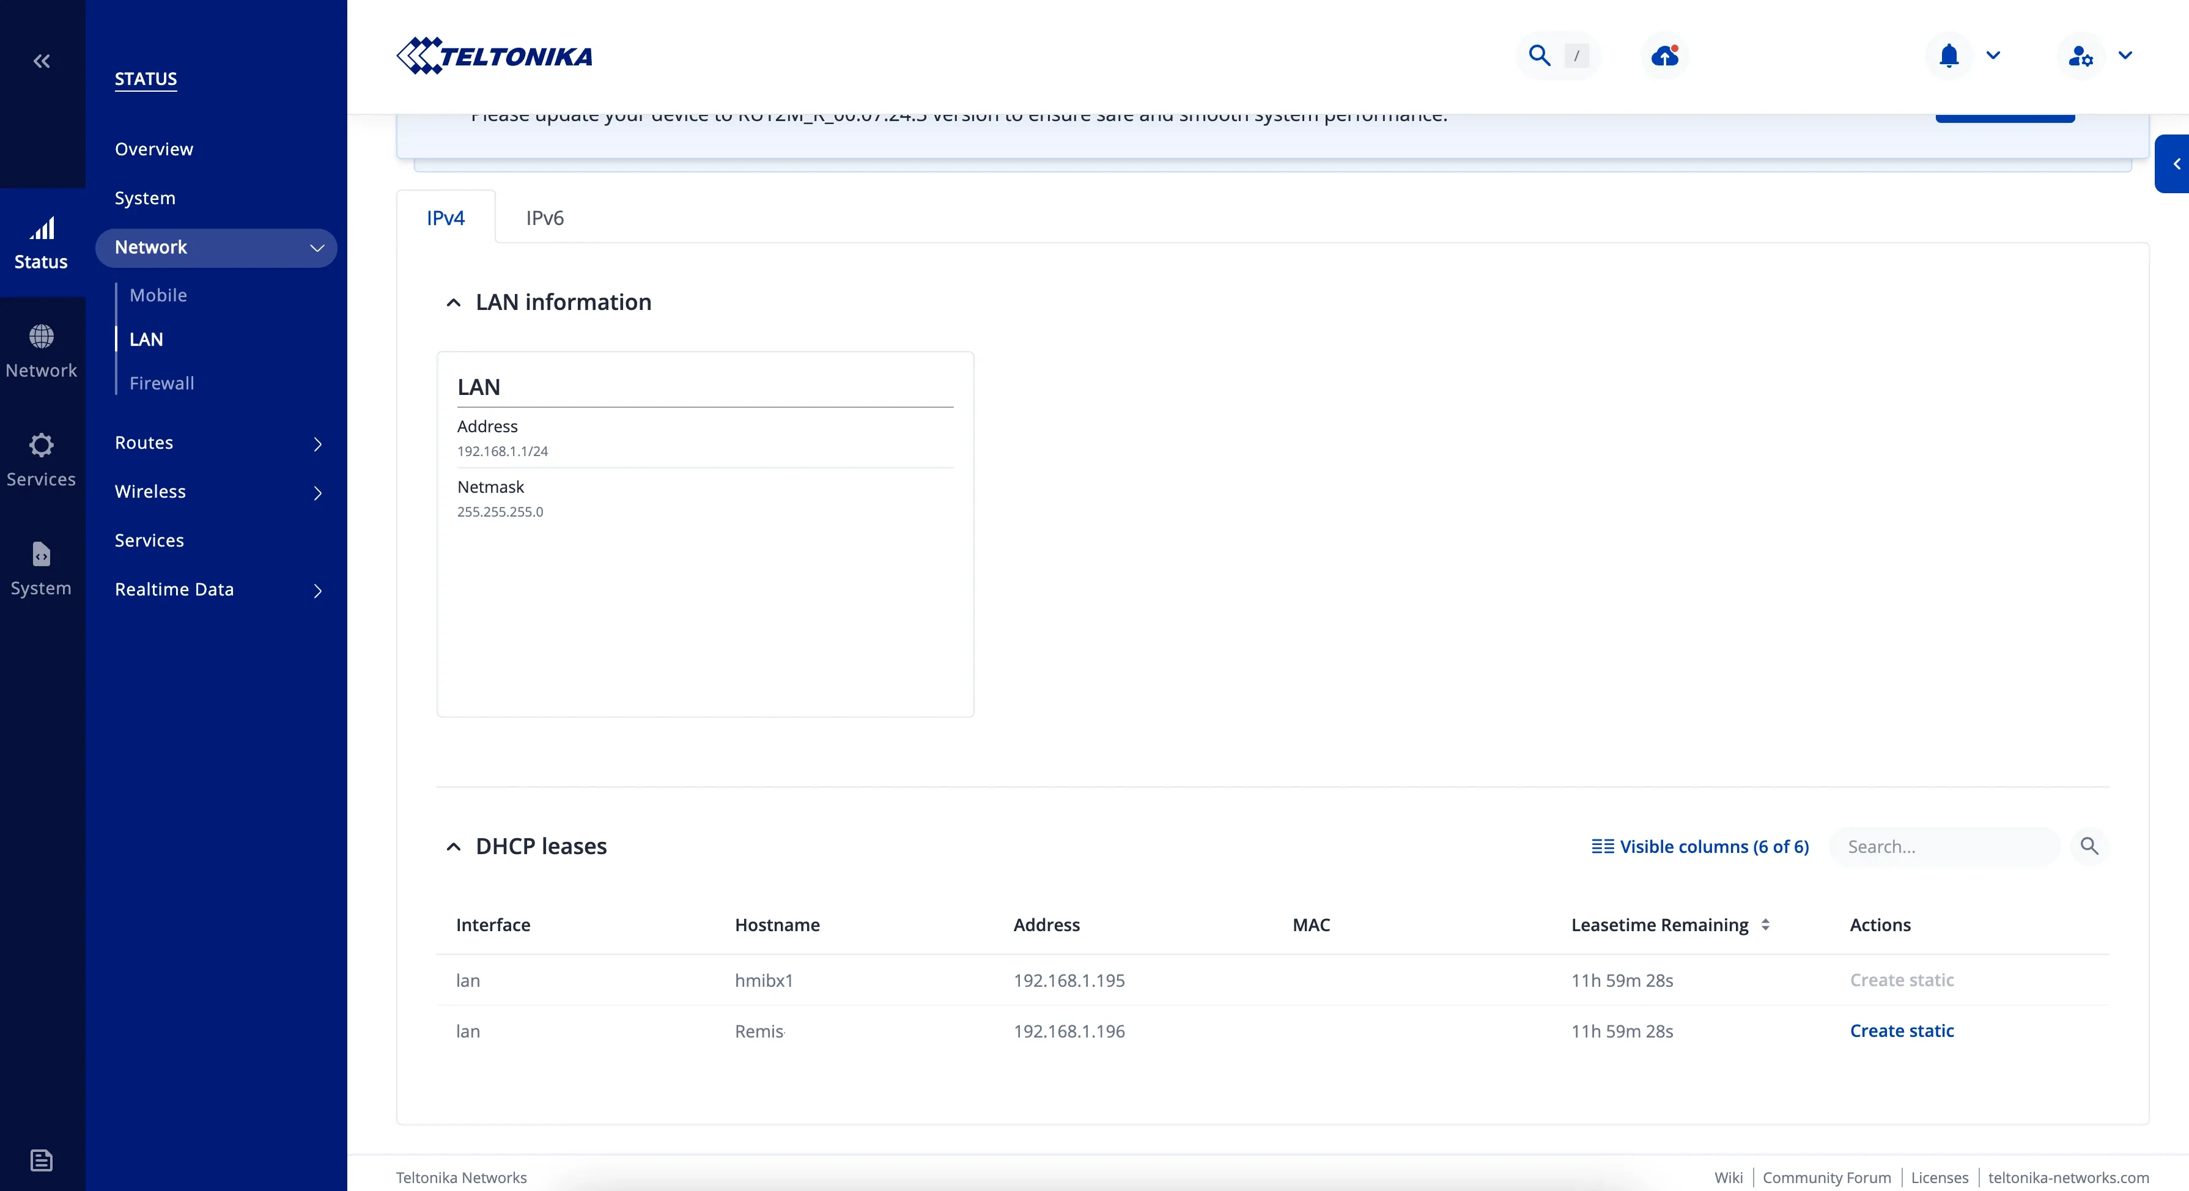Viewport: 2189px width, 1191px height.
Task: Click hostname Remis
Action: click(759, 1031)
